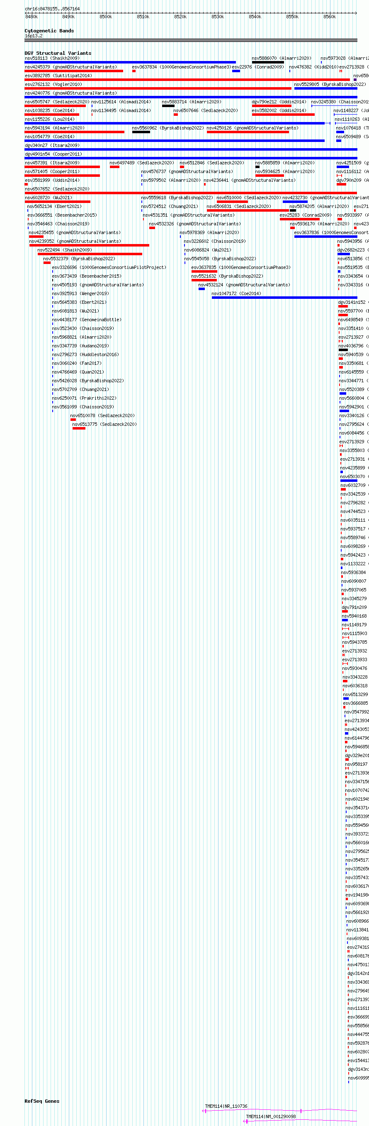The height and width of the screenshot is (1126, 369).
Task: Click red bar under nsv522494 (Shaikh2009)
Action: tap(90, 254)
